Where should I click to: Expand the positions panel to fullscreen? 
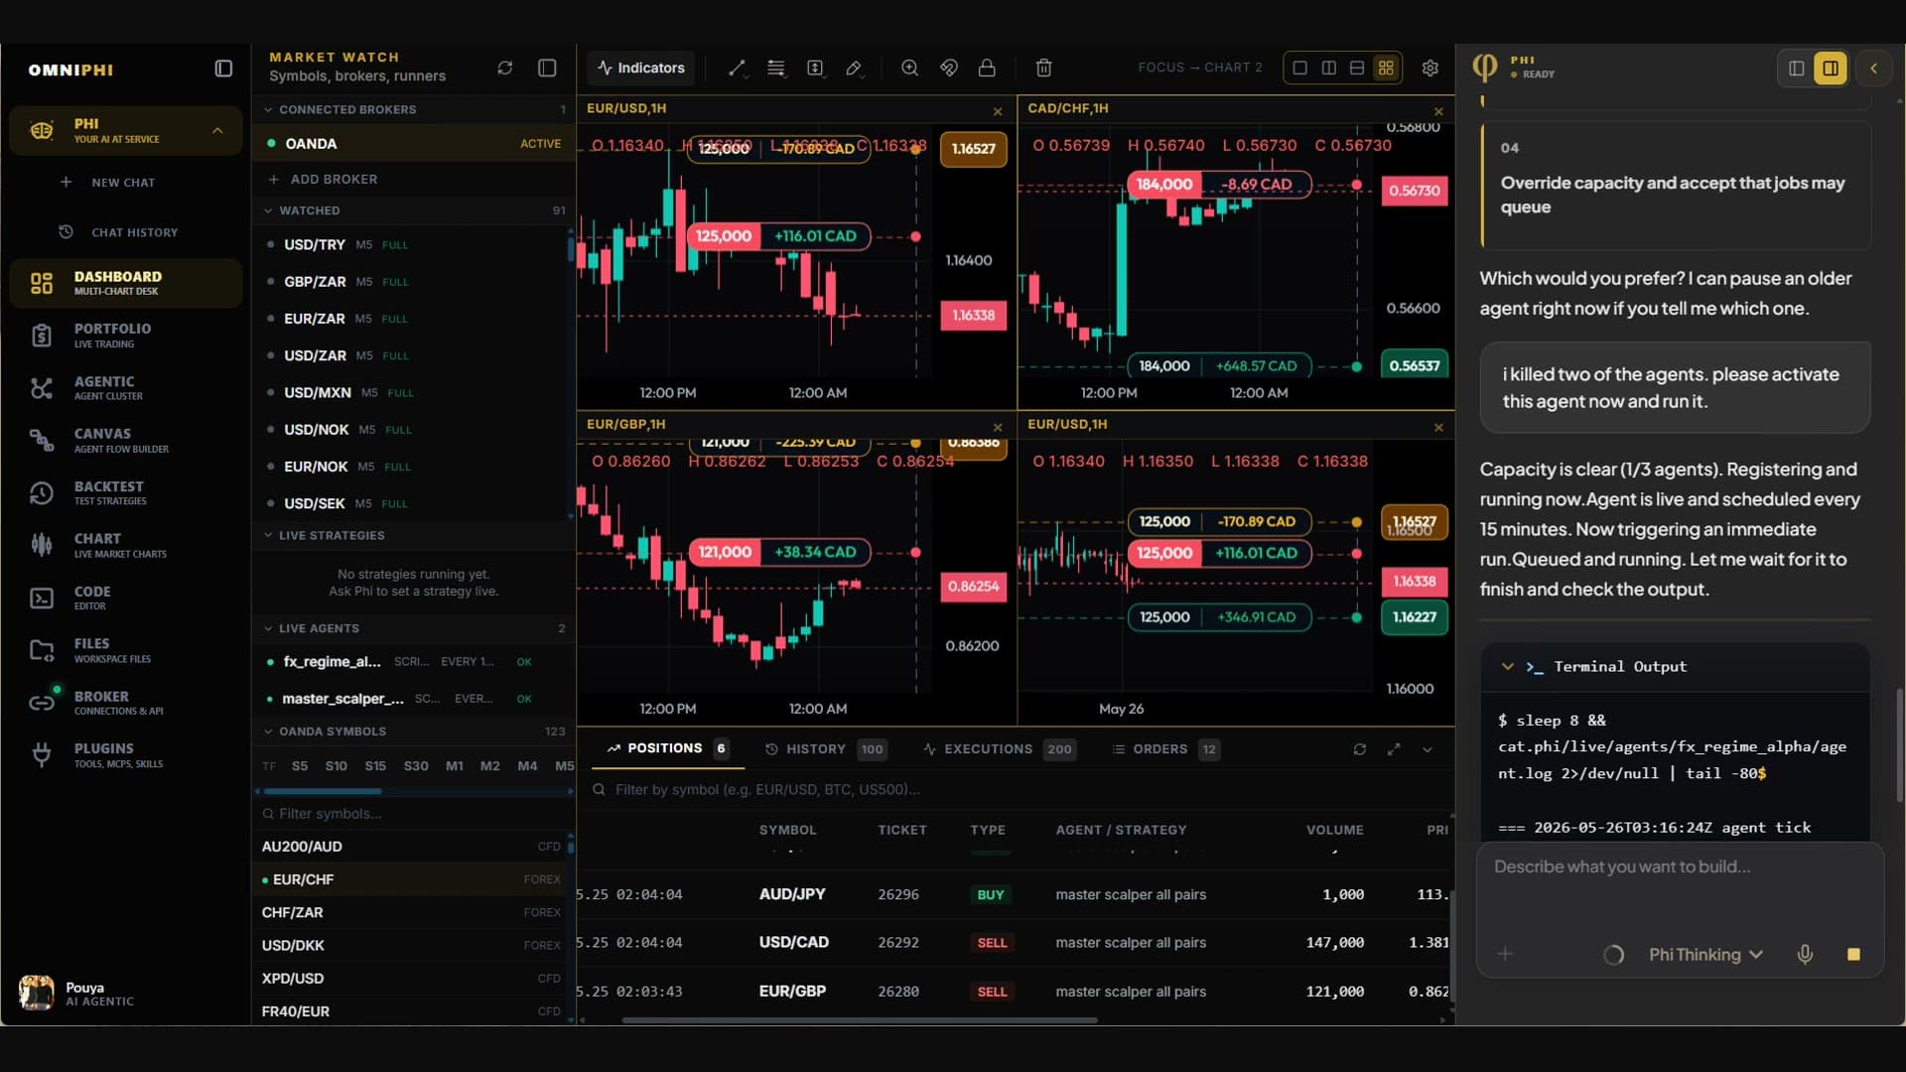click(1394, 749)
